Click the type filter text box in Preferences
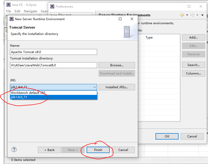Image resolution: width=208 pixels, height=164 pixels. (x=71, y=14)
